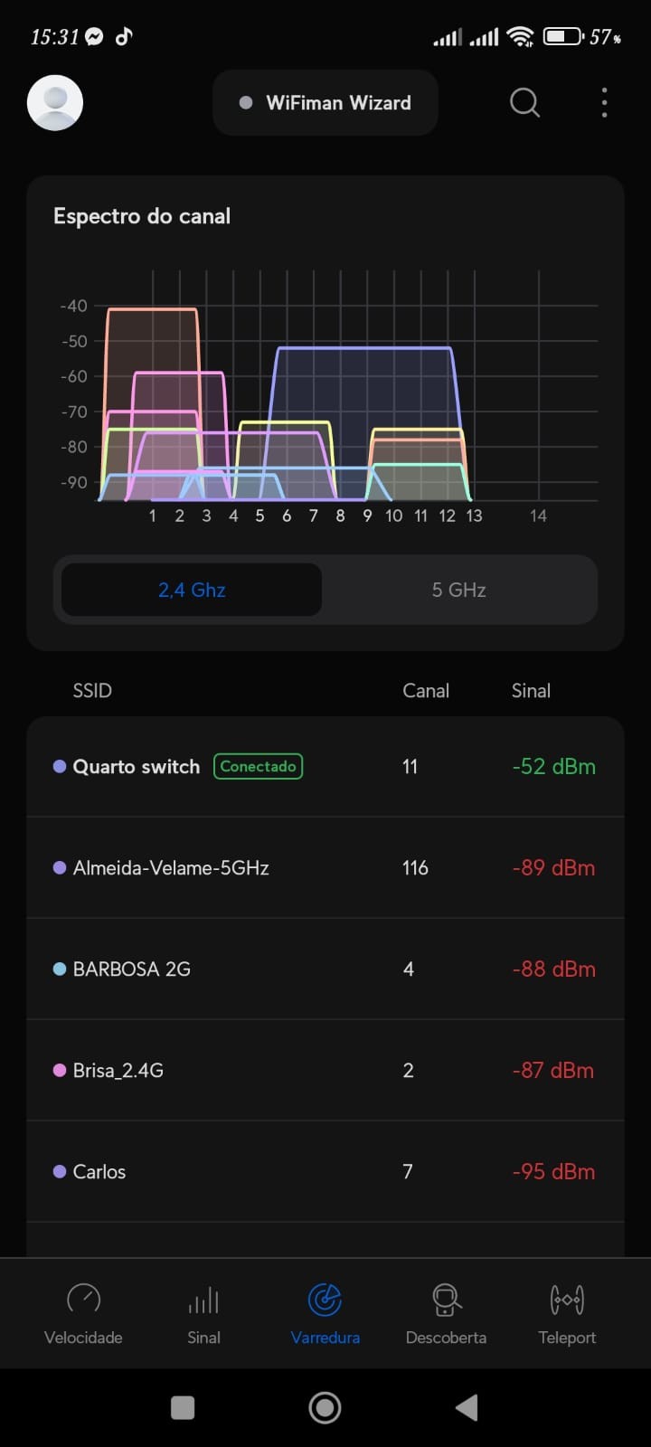The height and width of the screenshot is (1447, 651).
Task: Click the Canal column header
Action: tap(425, 691)
